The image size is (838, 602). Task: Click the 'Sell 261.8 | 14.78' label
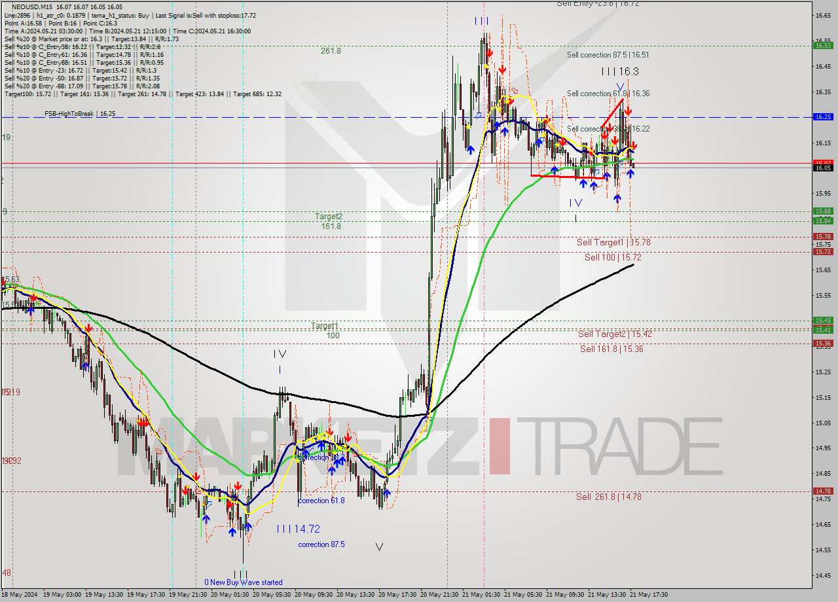609,497
